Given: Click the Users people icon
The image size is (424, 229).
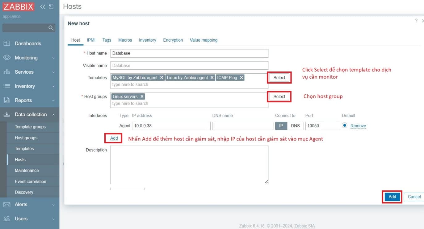Looking at the screenshot, I should click(x=7, y=219).
